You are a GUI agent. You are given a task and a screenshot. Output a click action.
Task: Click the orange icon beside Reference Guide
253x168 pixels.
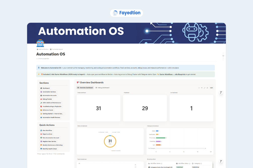41,110
